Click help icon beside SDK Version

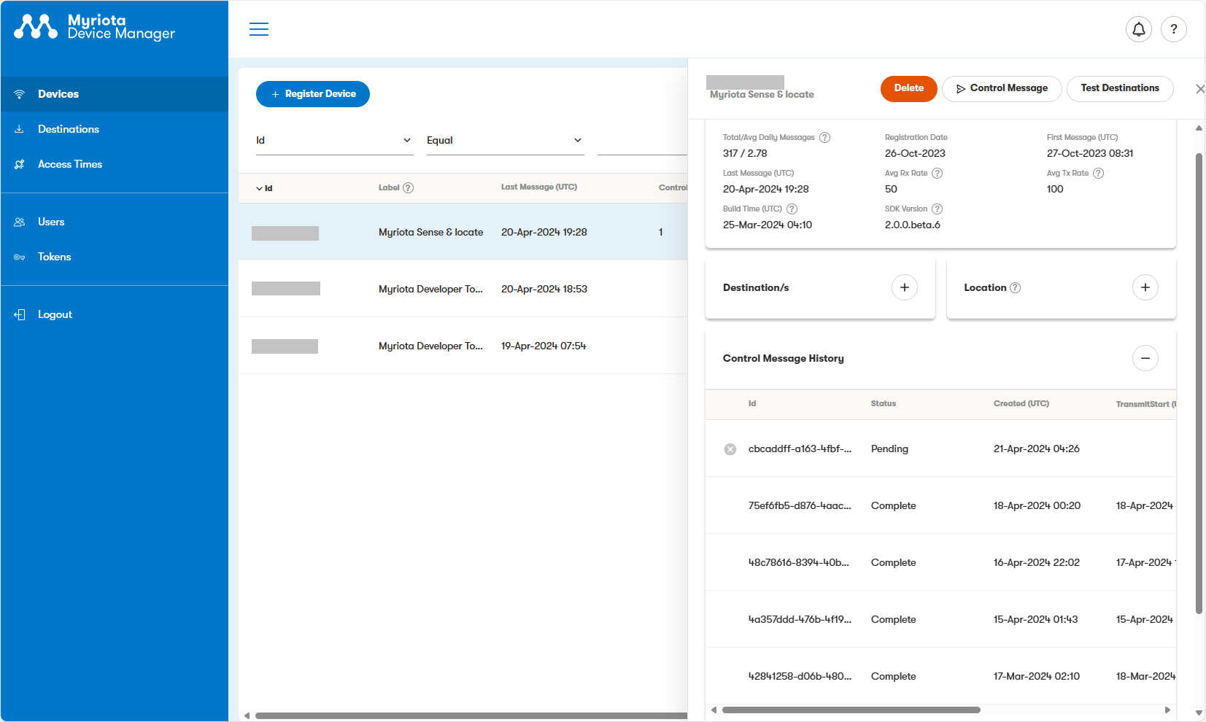click(937, 209)
